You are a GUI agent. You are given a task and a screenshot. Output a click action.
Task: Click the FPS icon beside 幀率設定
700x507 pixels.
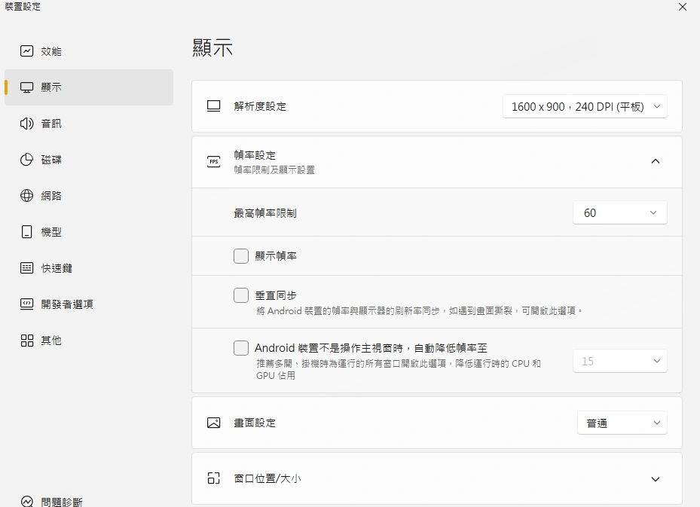[214, 161]
